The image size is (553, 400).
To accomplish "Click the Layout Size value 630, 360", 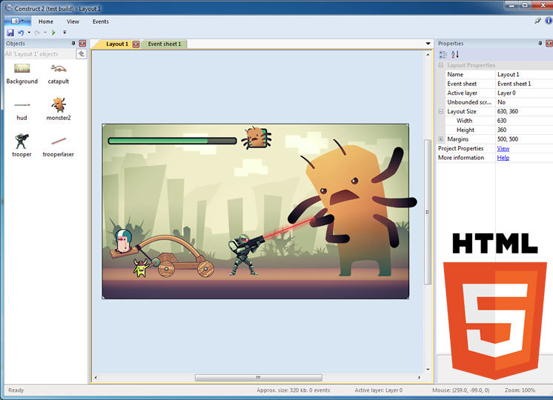I will coord(524,111).
